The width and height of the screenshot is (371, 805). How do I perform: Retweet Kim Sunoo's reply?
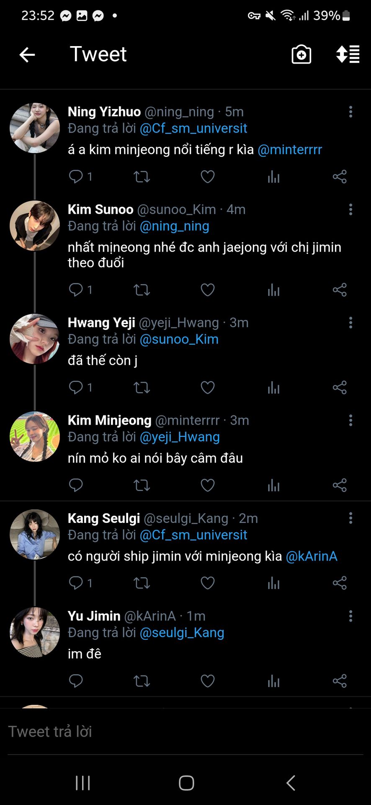tap(142, 290)
